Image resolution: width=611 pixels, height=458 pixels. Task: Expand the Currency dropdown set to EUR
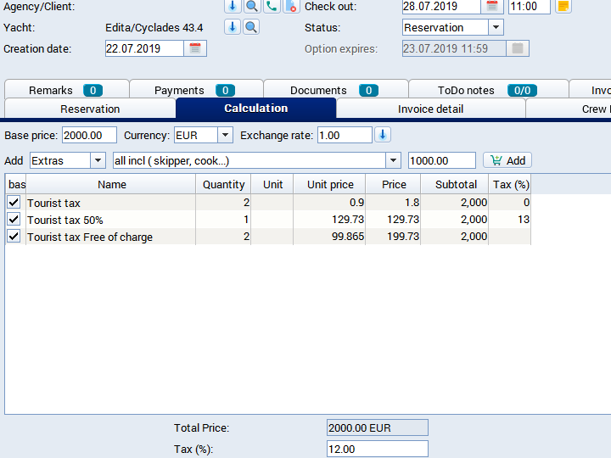tap(224, 135)
